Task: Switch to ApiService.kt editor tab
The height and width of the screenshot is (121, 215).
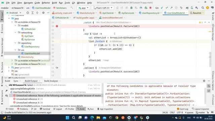Action: 128,13
